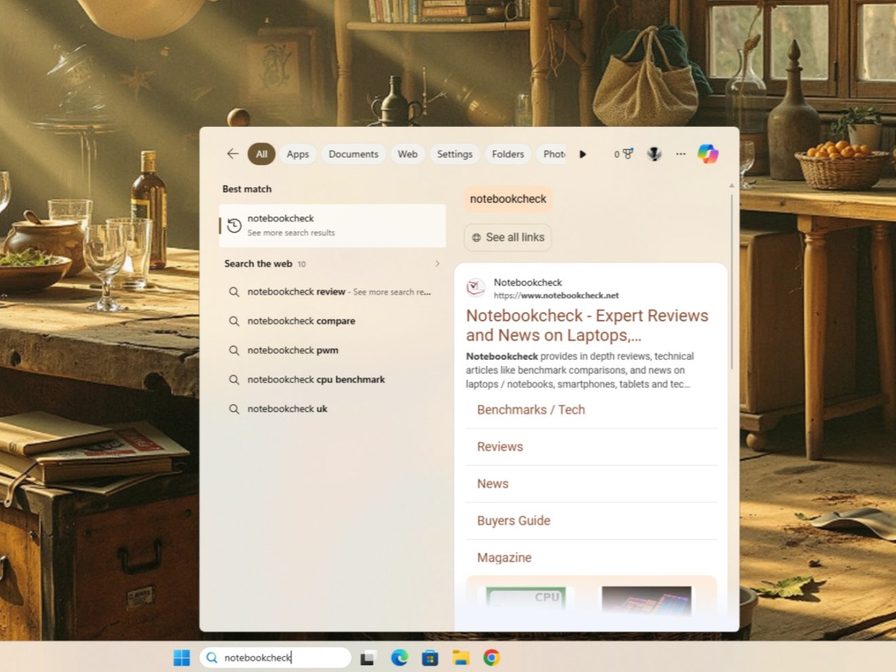This screenshot has height=672, width=896.
Task: Open Task View from the taskbar
Action: [x=368, y=658]
